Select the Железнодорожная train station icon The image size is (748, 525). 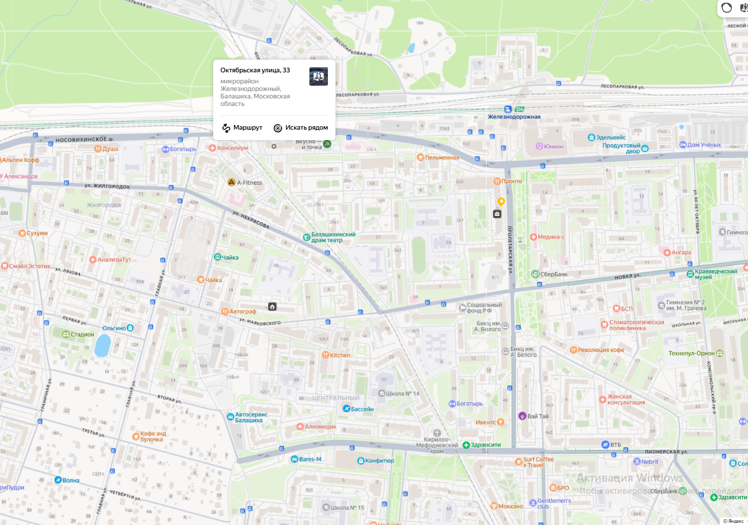click(508, 109)
